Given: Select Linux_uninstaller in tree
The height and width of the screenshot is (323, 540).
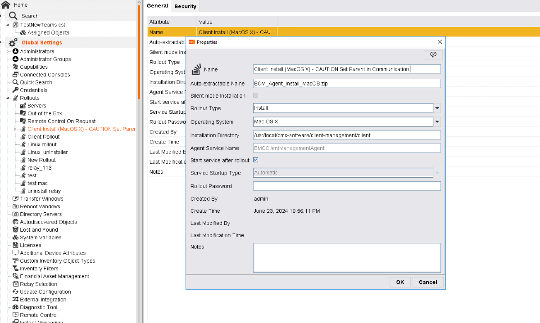Looking at the screenshot, I should pos(48,152).
